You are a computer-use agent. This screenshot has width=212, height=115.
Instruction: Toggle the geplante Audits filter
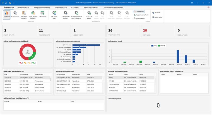coord(139,18)
